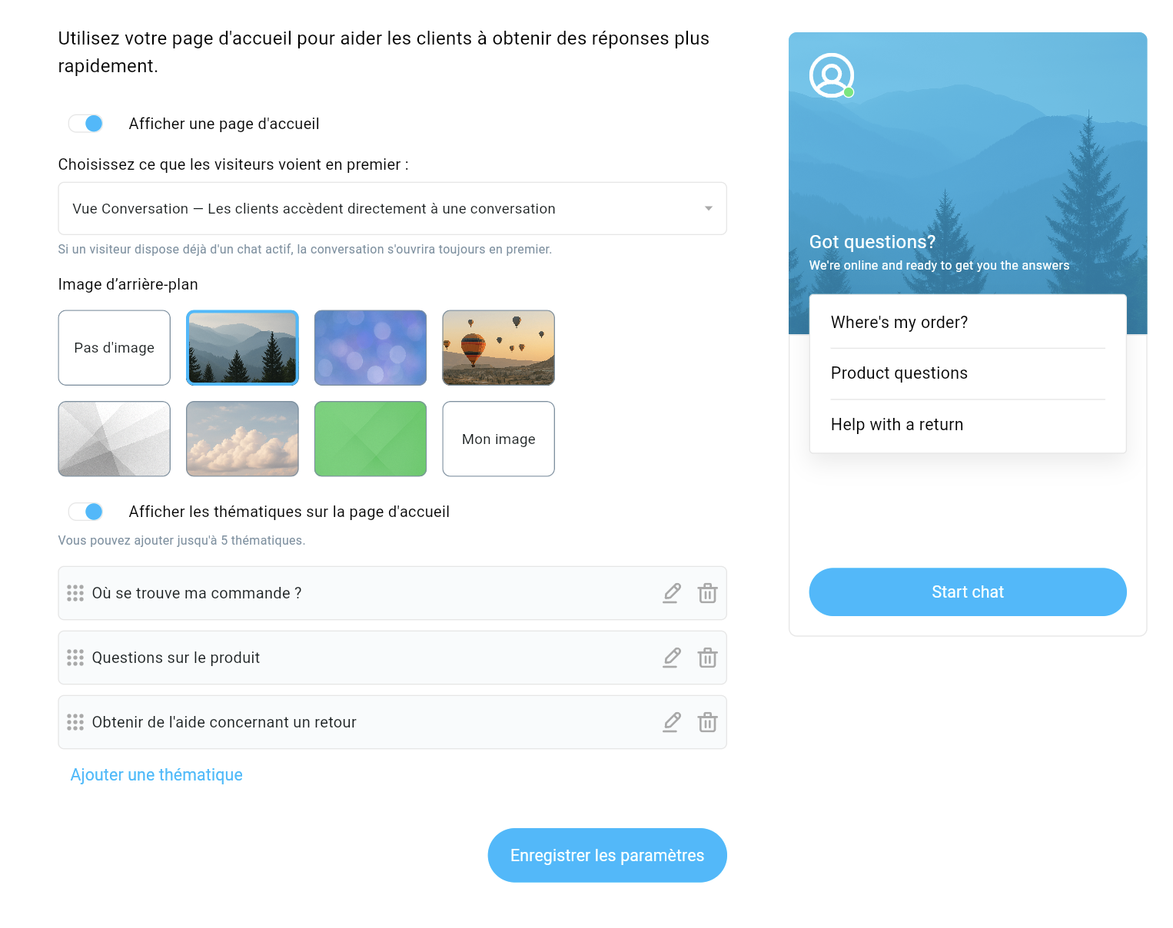1173x928 pixels.
Task: Click 'Enregistrer les paramètres' button
Action: [x=606, y=855]
